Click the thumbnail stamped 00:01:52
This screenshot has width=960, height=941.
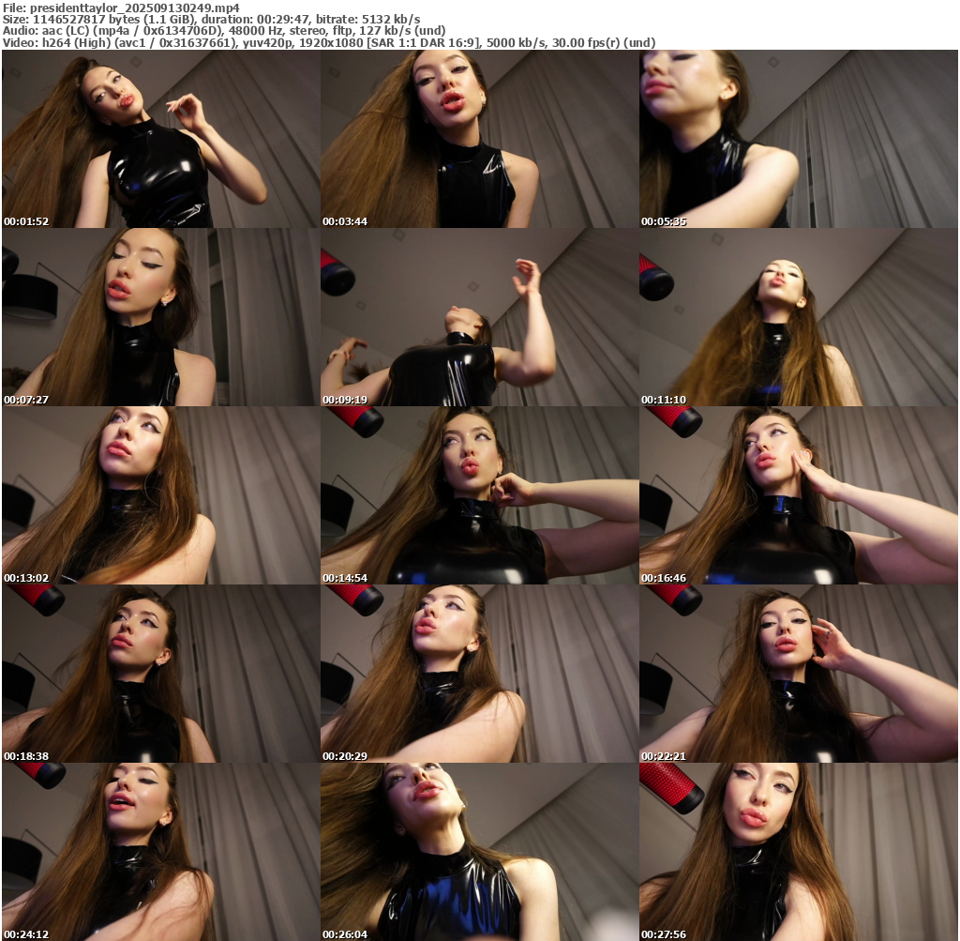tap(161, 139)
